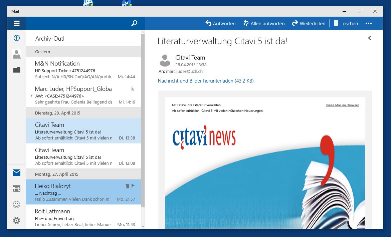
Task: Click Nachricht und Bilder herunterladen link
Action: point(206,81)
